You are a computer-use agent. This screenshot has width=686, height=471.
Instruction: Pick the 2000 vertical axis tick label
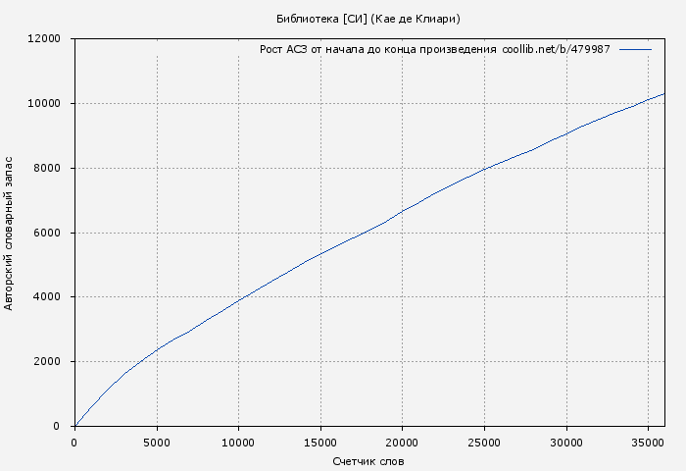[x=47, y=362]
